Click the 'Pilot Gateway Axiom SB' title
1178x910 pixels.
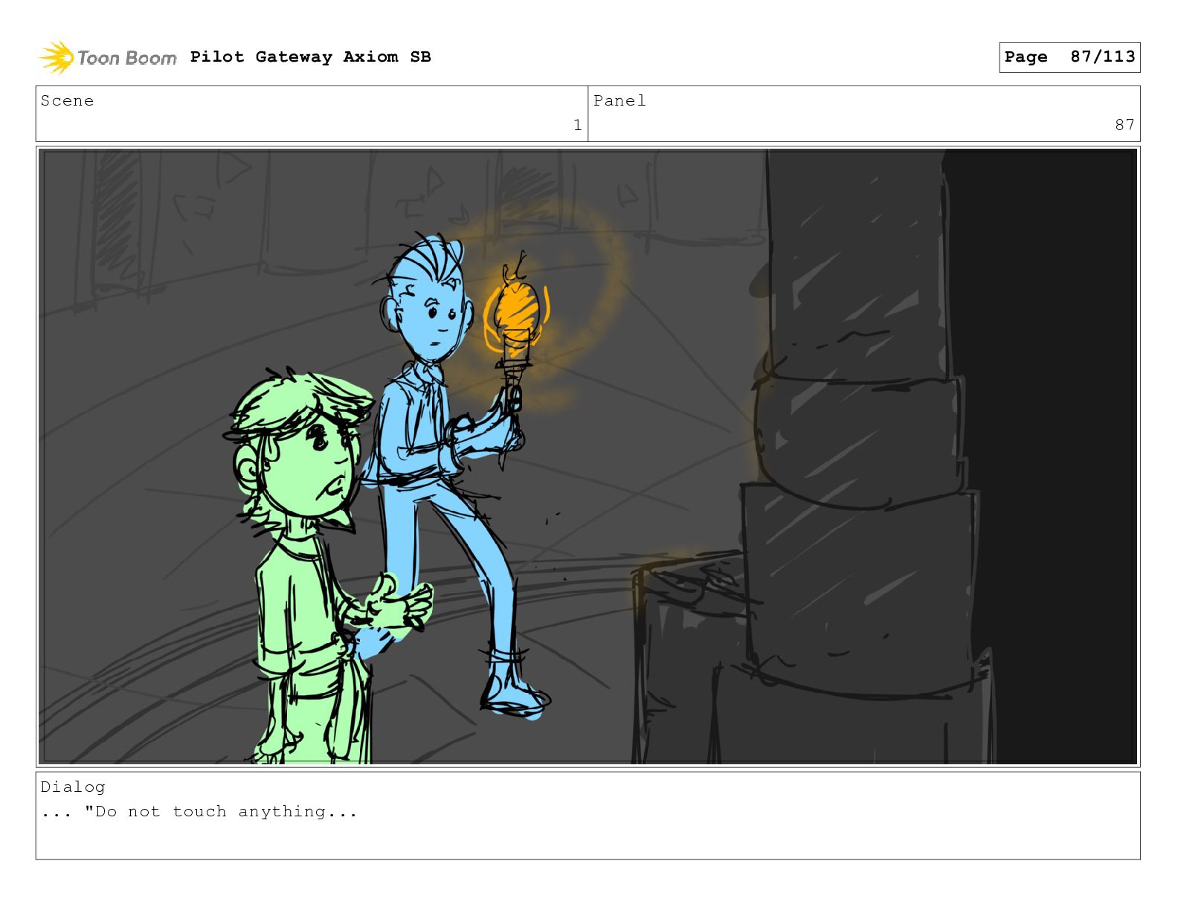(x=310, y=57)
